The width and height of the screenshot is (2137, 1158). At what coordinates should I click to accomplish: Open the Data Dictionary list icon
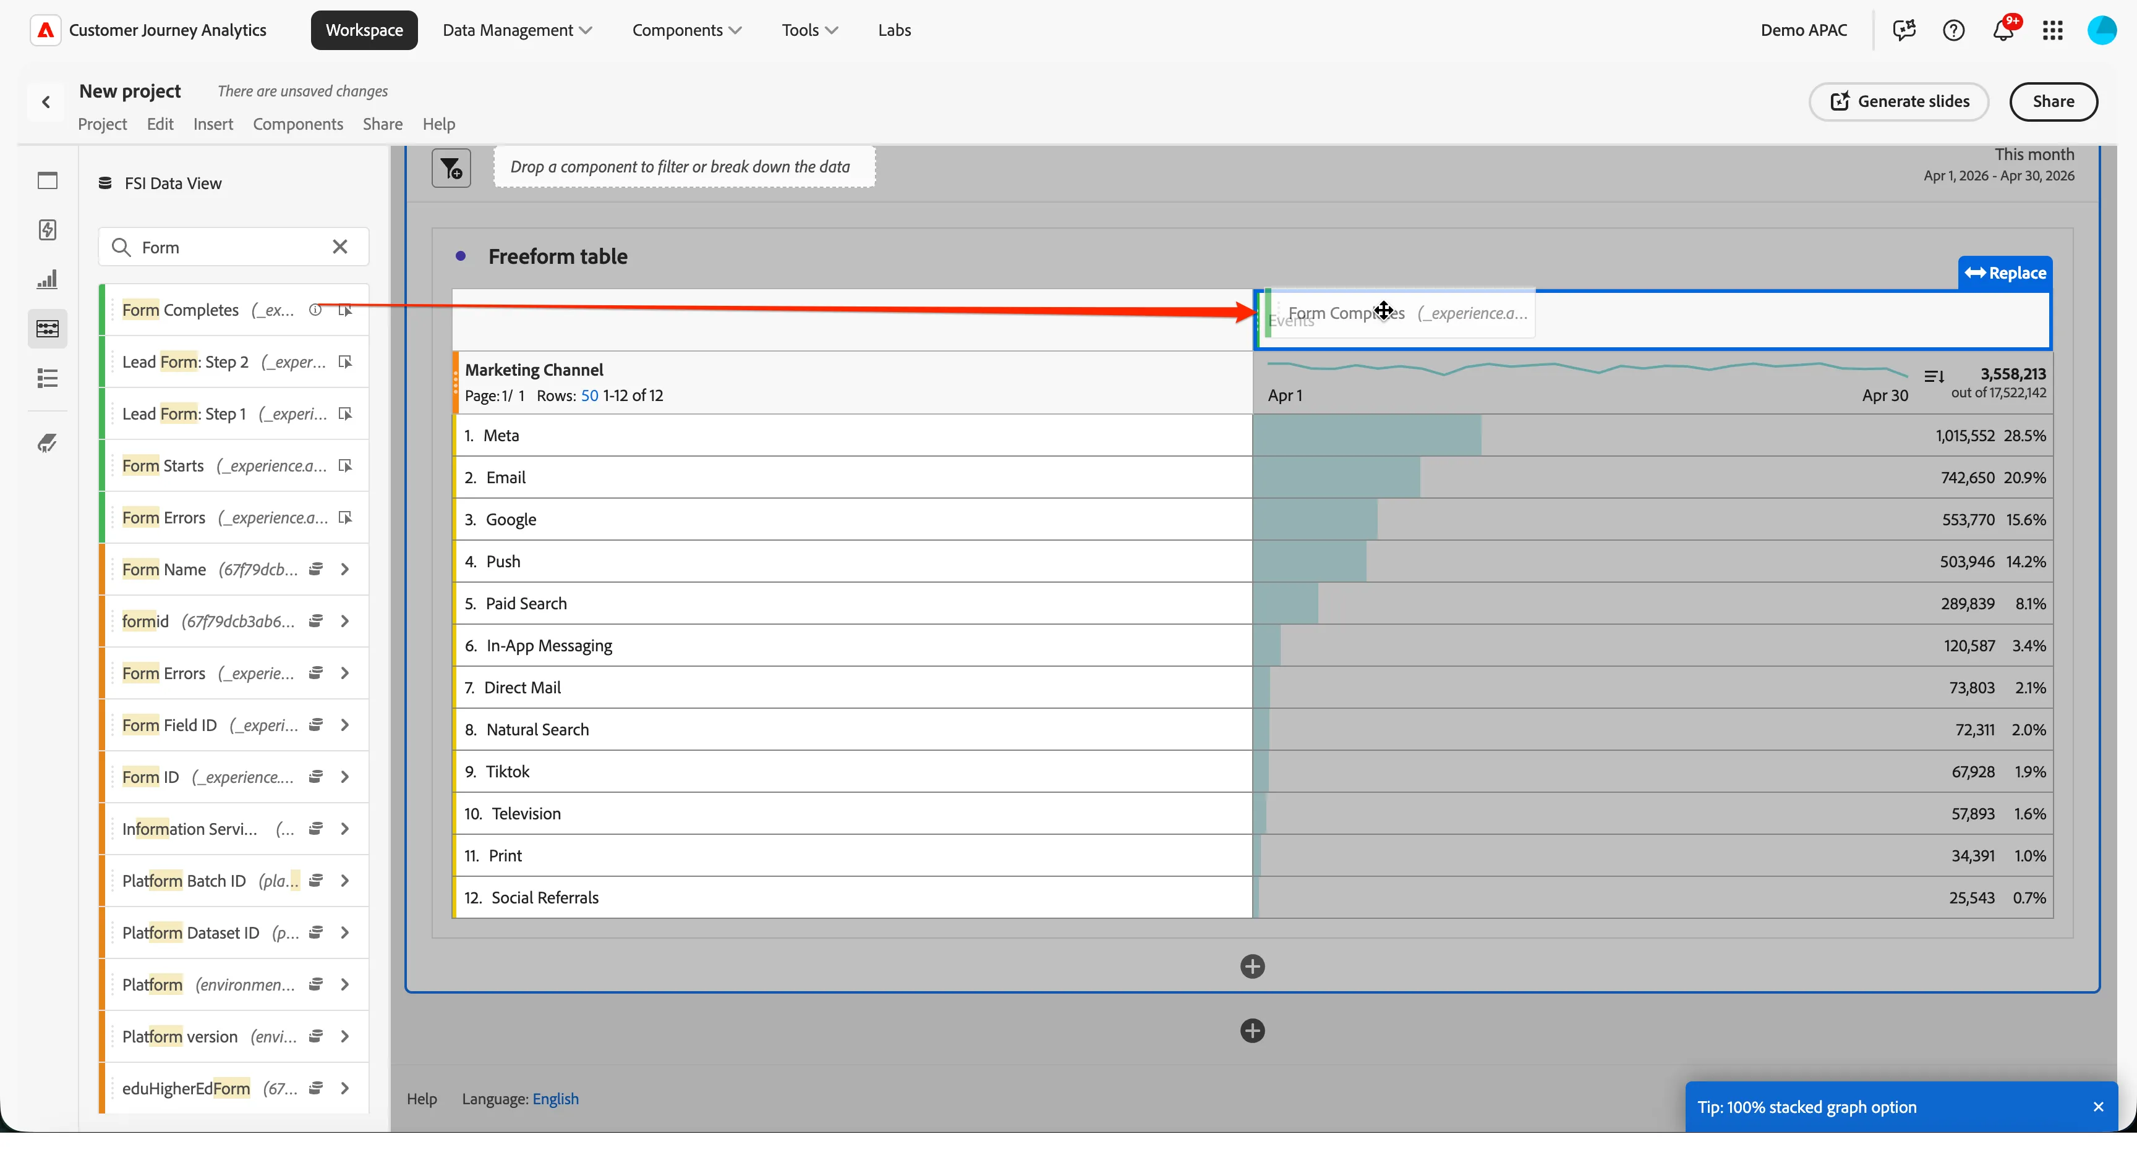pos(47,379)
